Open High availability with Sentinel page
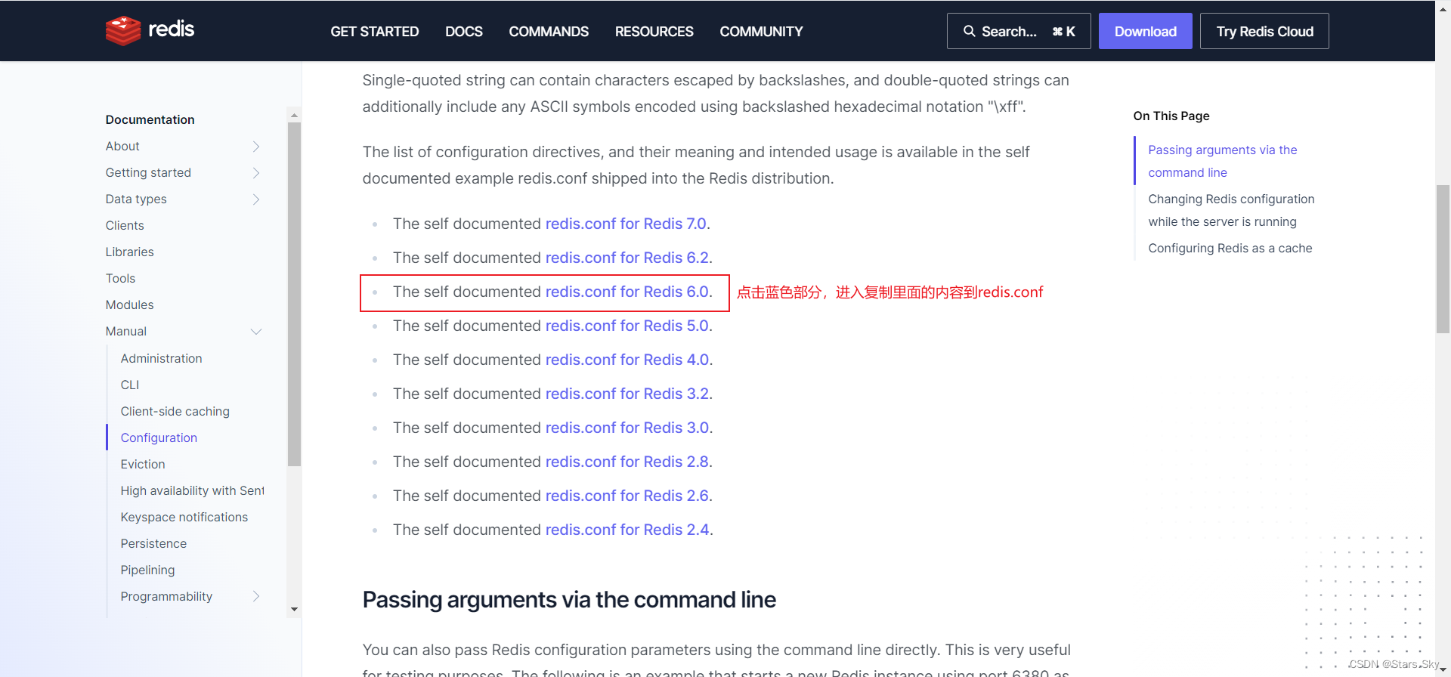The width and height of the screenshot is (1451, 677). pyautogui.click(x=192, y=490)
